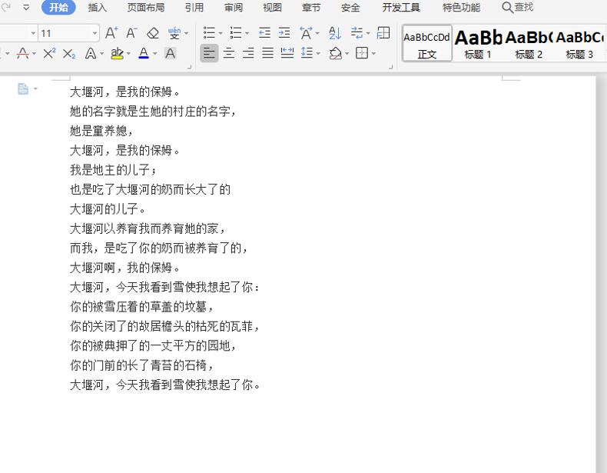Select the 开发工具 tab

point(401,8)
